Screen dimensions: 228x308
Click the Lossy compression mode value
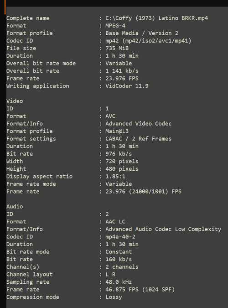coord(114,297)
